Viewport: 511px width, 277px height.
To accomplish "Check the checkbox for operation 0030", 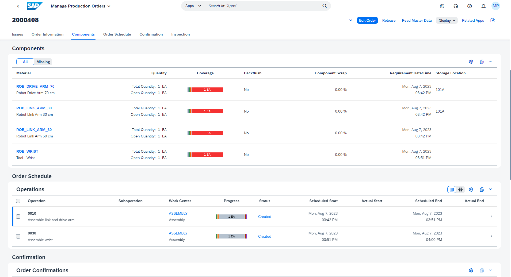I will pos(18,236).
